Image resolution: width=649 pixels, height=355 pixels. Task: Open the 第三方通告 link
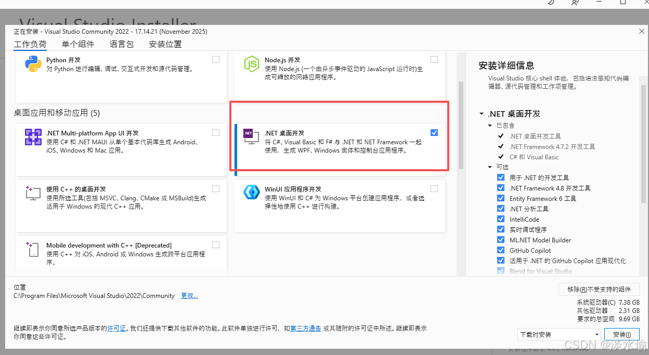[306, 329]
